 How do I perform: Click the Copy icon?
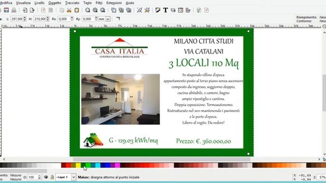(62, 10)
